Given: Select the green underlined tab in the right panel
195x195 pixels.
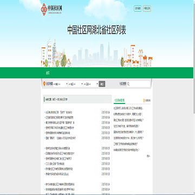Looking at the screenshot, I should [x=119, y=101].
